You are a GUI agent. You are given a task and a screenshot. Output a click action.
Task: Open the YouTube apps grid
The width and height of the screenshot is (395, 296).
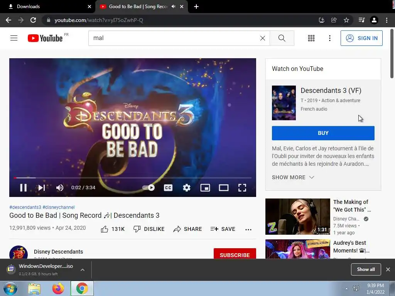[311, 38]
